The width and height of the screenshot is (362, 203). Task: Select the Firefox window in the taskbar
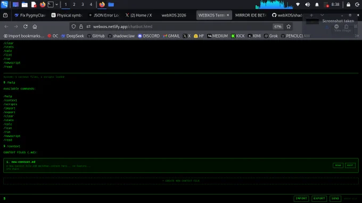click(x=102, y=5)
